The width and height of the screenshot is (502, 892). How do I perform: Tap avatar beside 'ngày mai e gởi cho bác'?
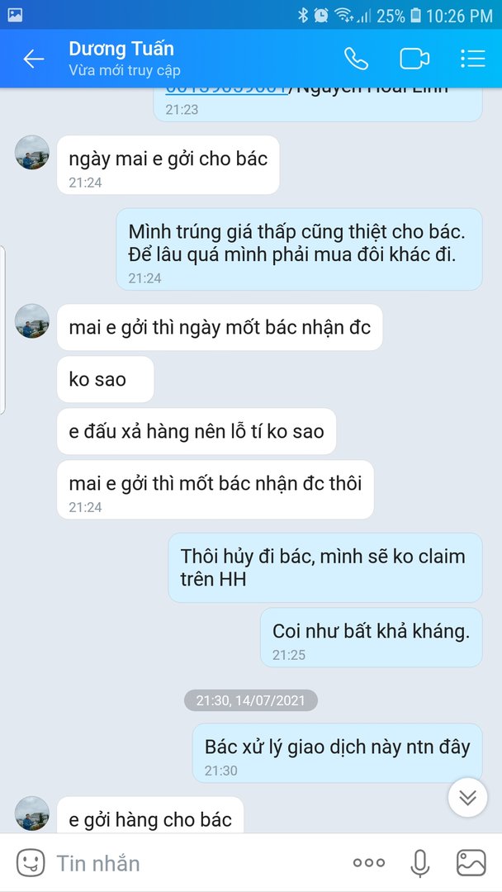pyautogui.click(x=32, y=153)
